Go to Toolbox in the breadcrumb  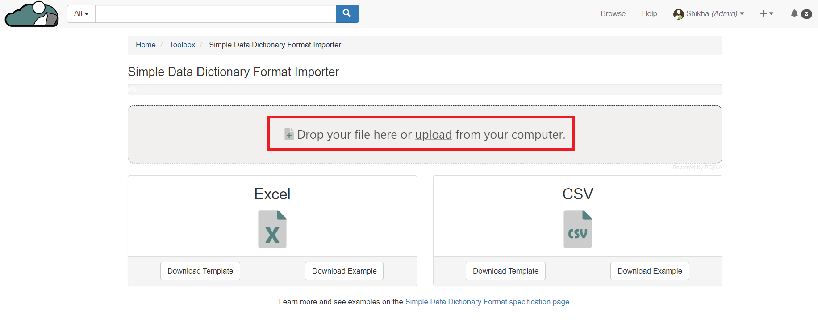[182, 45]
